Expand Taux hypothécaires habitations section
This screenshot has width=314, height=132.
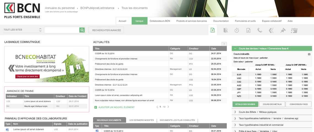point(235,119)
